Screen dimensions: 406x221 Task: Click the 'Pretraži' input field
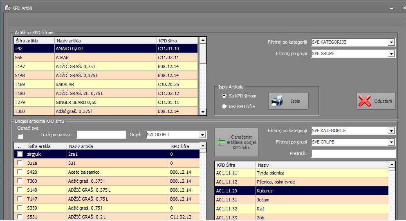[353, 154]
